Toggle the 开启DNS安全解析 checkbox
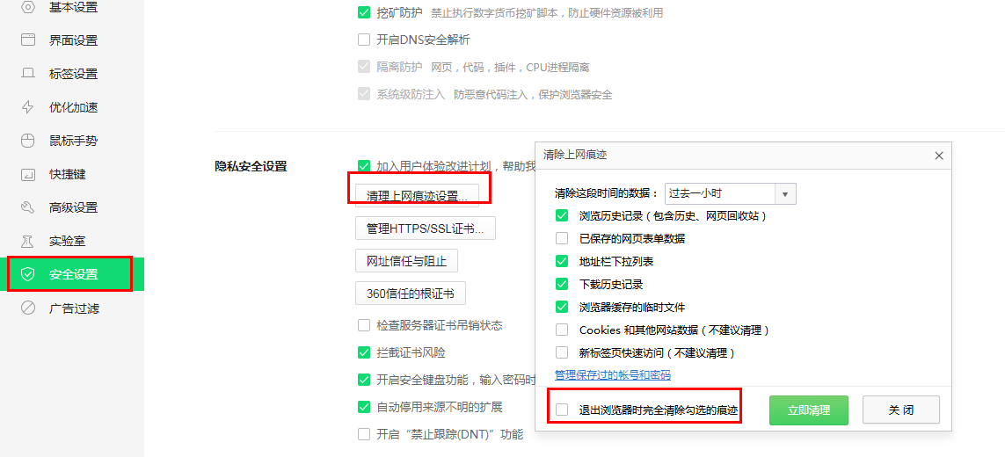This screenshot has height=457, width=1005. point(364,40)
